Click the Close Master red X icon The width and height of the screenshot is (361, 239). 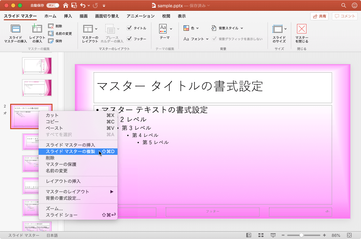tap(301, 29)
